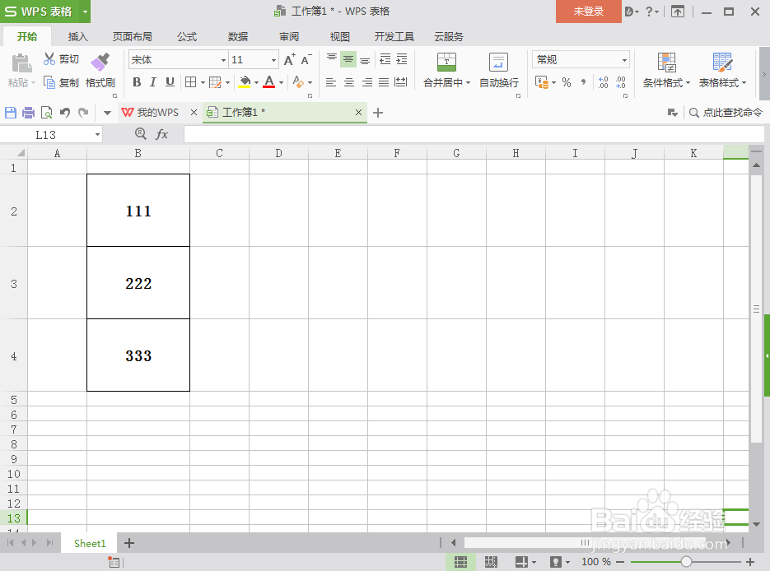The width and height of the screenshot is (770, 571).
Task: Apply percent style format
Action: 567,82
